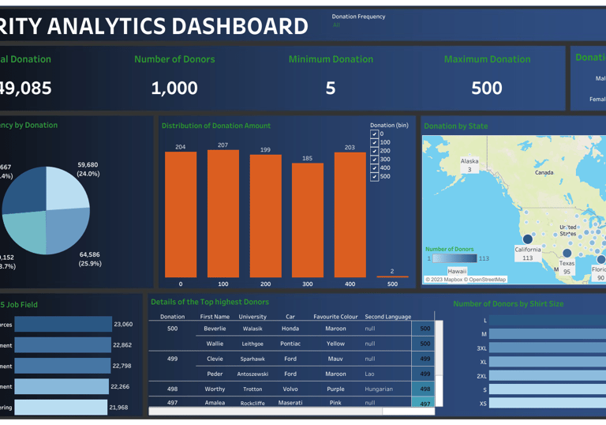This screenshot has height=425, width=606.
Task: Toggle the 200 donation bin checkbox
Action: 374,151
